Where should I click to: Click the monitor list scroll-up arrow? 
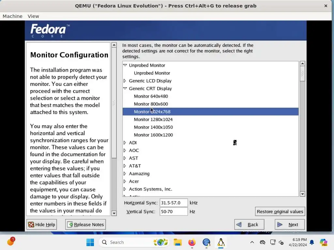[302, 63]
